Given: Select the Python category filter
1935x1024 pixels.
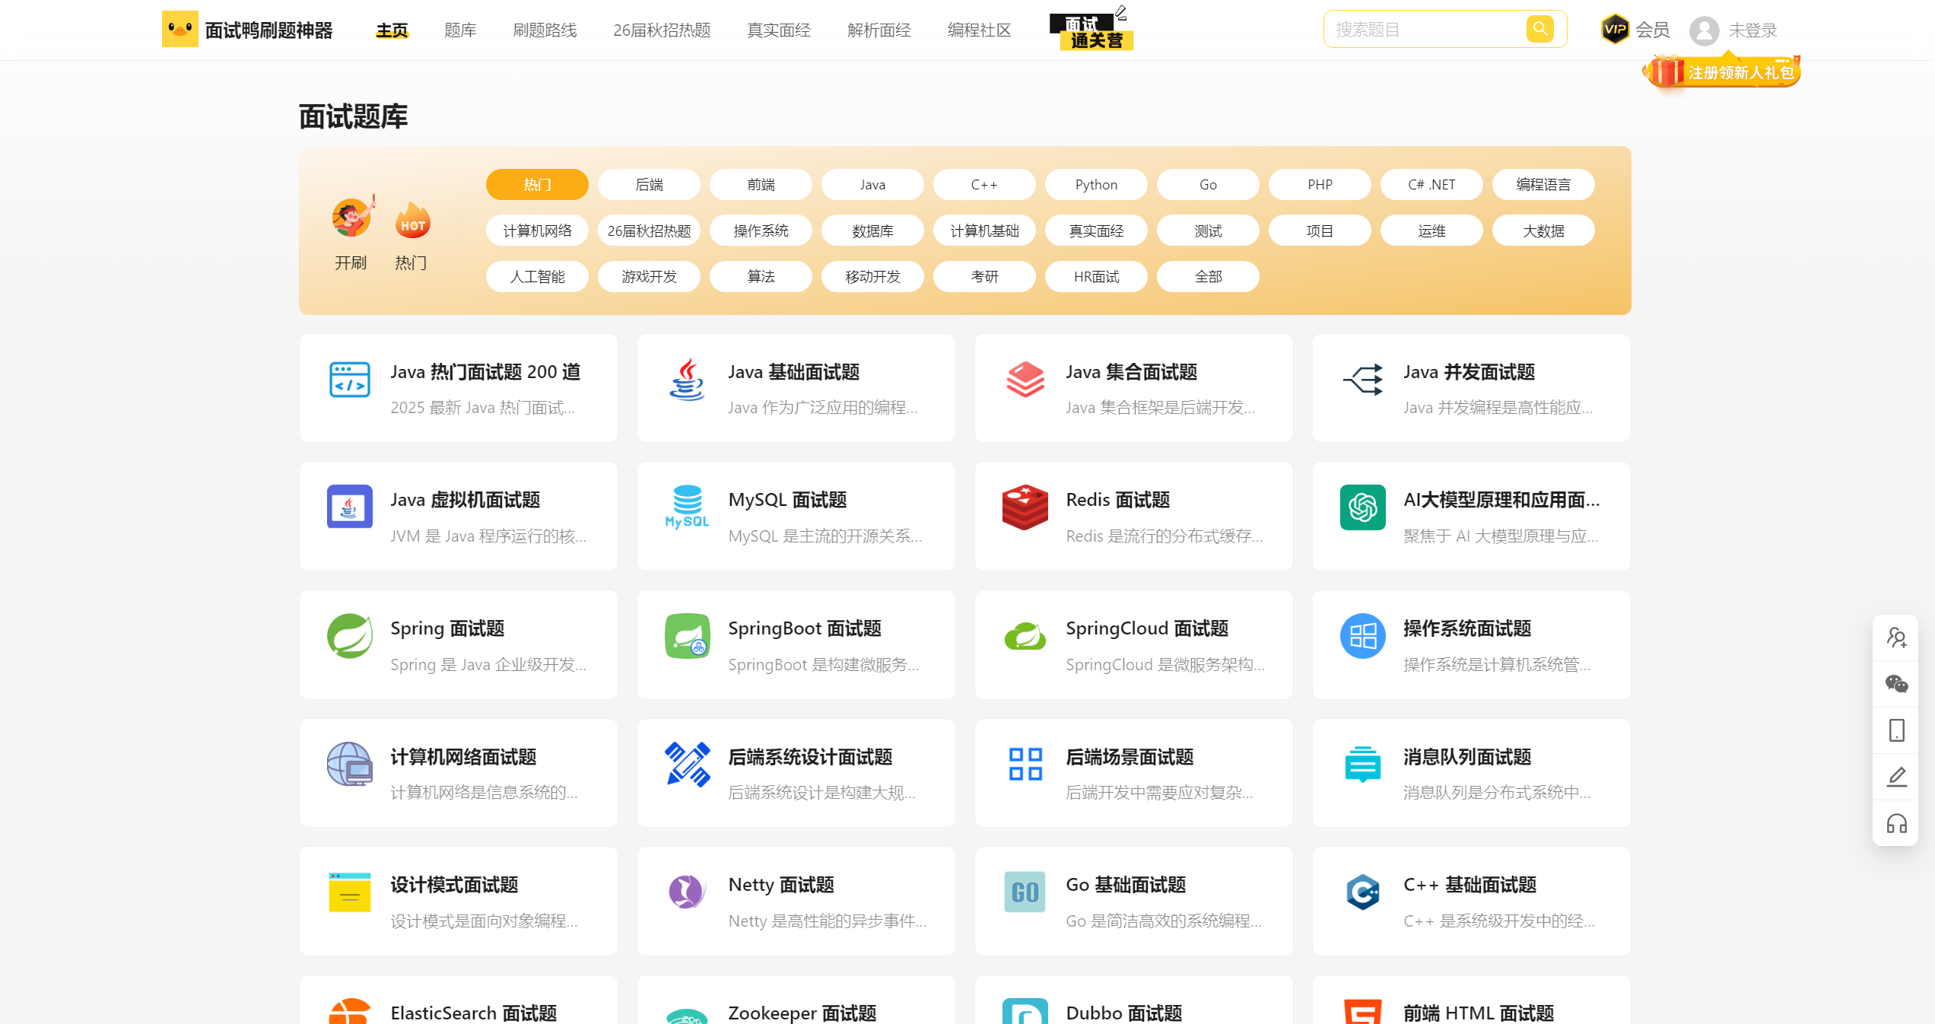Looking at the screenshot, I should tap(1096, 185).
